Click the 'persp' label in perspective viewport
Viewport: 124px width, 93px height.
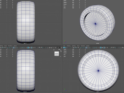coord(98,43)
